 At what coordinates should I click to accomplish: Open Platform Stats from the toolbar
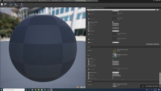point(16,5)
